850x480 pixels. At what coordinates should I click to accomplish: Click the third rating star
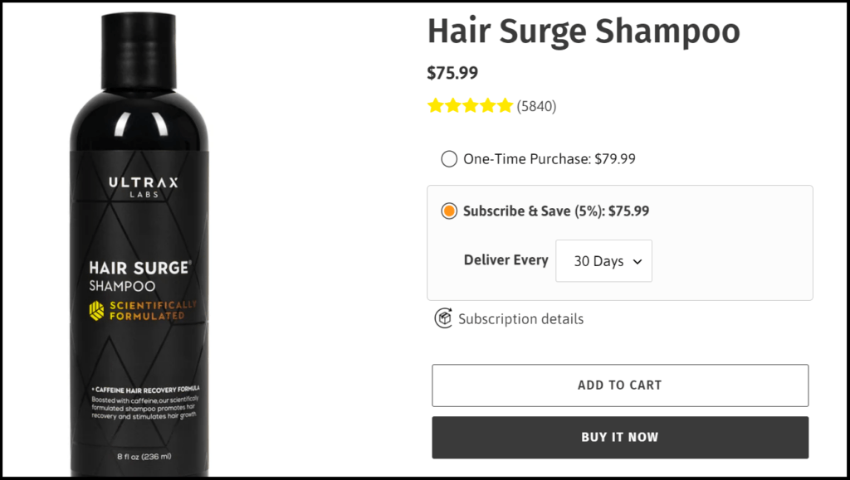[x=471, y=105]
